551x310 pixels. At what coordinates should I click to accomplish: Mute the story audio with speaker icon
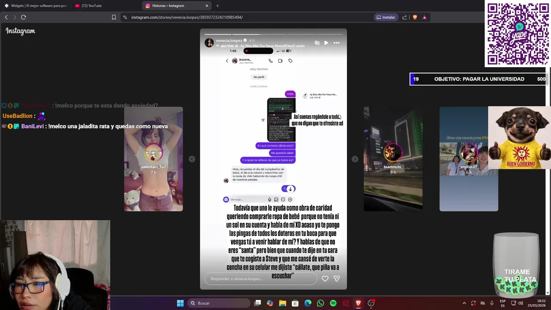(317, 43)
